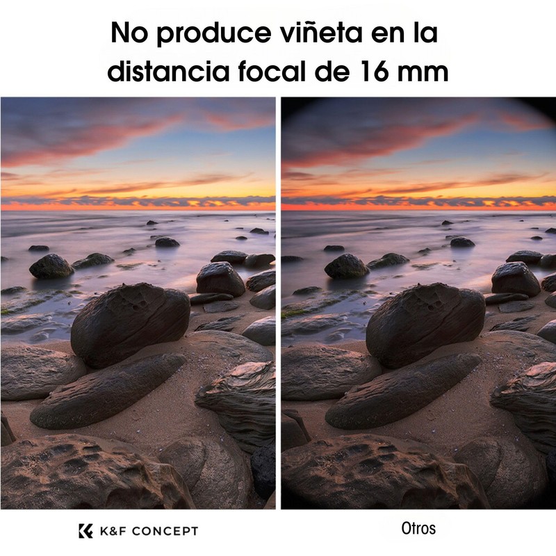556x556 pixels.
Task: Click the elongated flat rock in left photo
Action: point(108,391)
